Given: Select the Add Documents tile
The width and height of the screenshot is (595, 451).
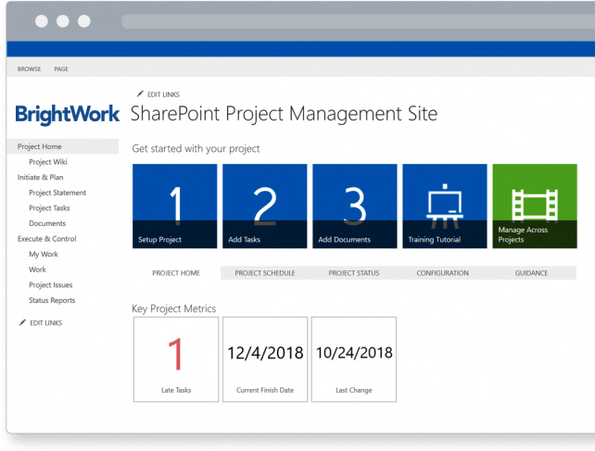Looking at the screenshot, I should coord(354,206).
